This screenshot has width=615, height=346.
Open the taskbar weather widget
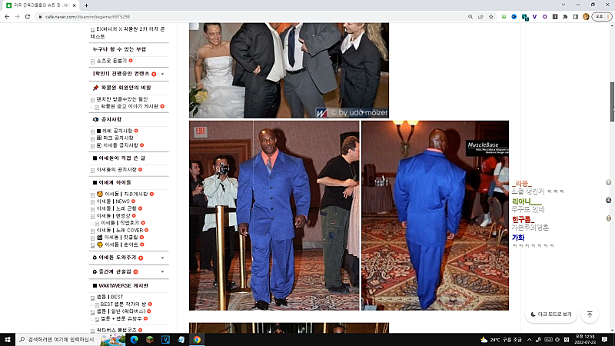tap(501, 340)
